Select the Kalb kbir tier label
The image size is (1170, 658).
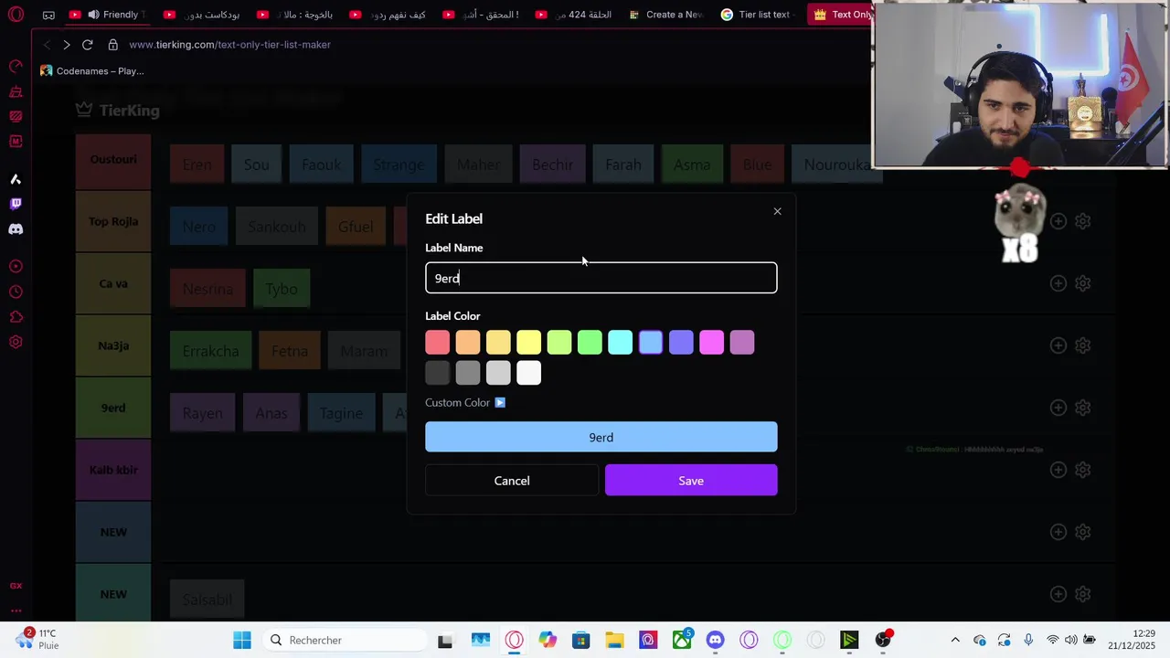tap(113, 470)
